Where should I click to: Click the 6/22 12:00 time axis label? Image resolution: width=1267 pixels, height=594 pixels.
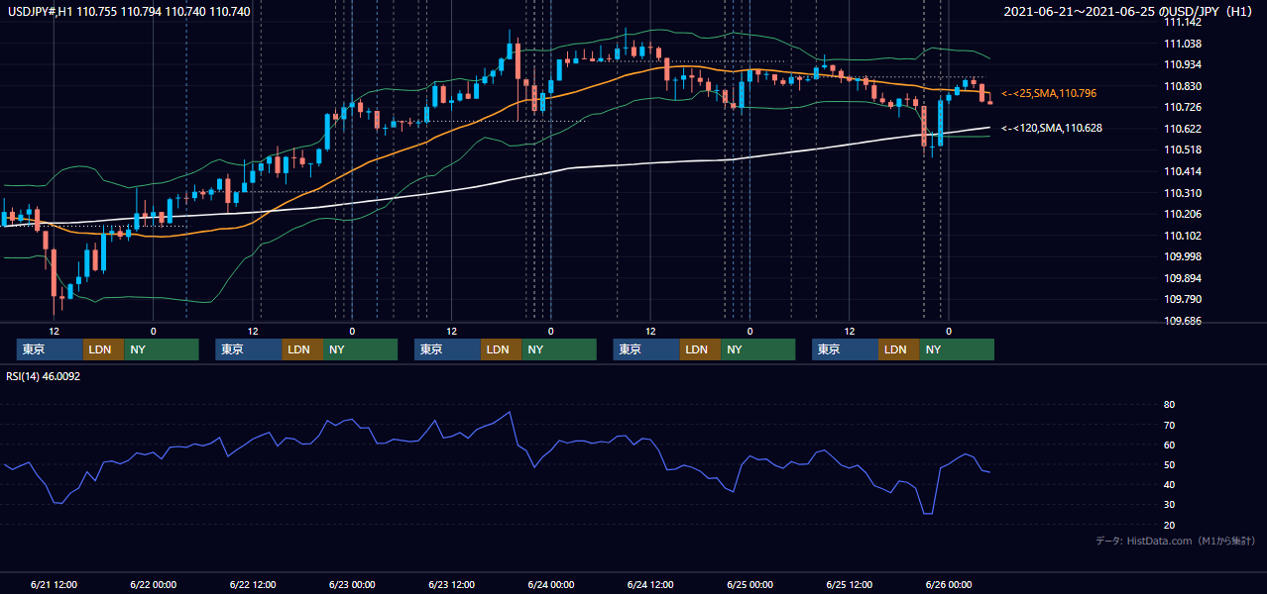pos(253,585)
